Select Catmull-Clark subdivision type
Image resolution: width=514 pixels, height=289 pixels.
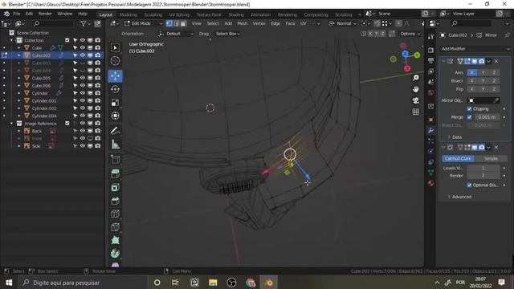tap(458, 159)
